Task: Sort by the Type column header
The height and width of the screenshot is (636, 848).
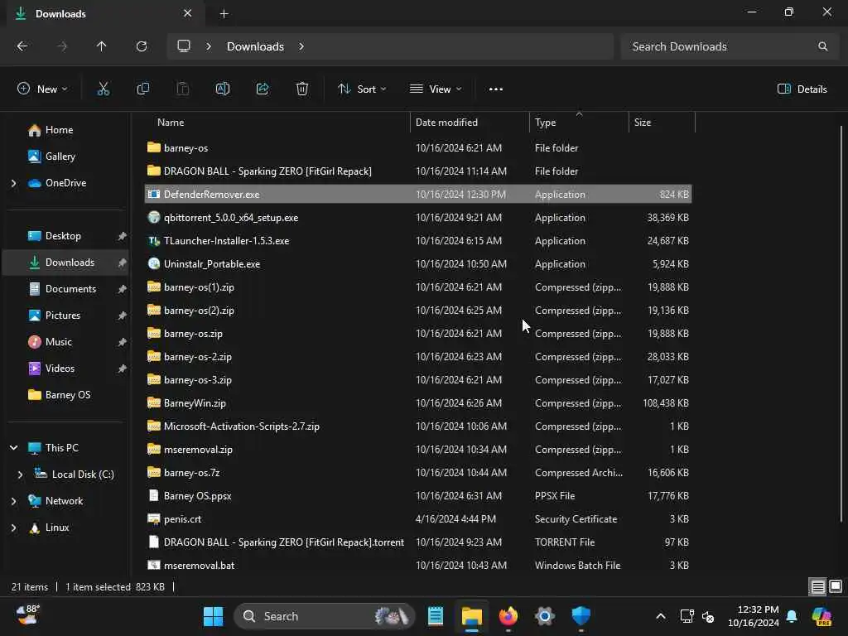Action: pyautogui.click(x=579, y=123)
